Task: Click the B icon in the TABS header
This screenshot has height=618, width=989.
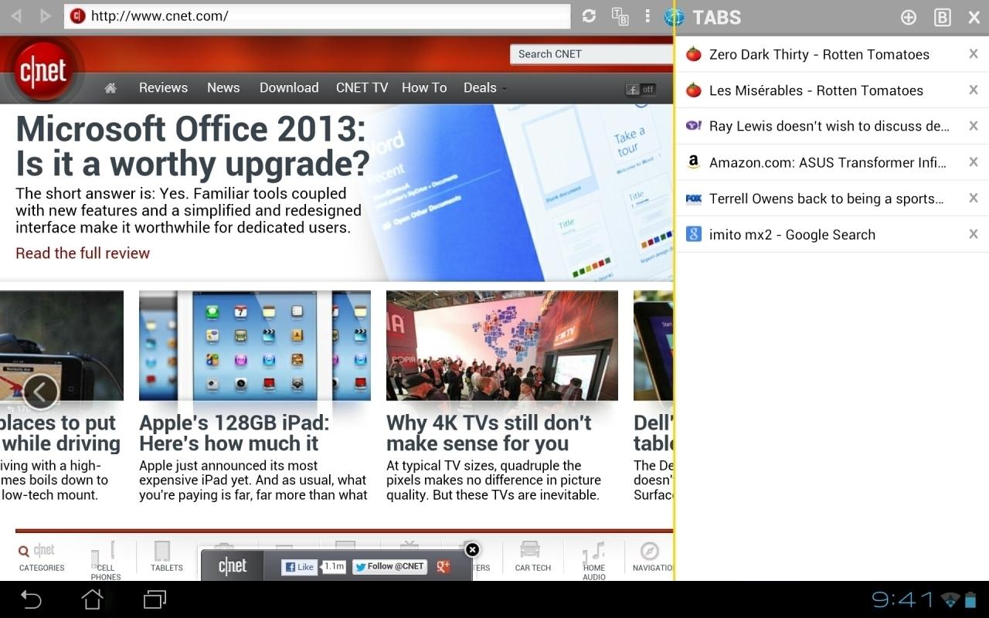Action: tap(942, 17)
